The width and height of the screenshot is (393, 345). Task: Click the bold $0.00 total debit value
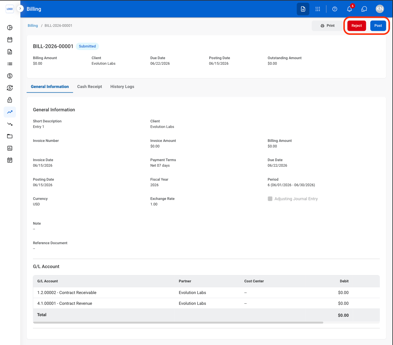click(343, 315)
